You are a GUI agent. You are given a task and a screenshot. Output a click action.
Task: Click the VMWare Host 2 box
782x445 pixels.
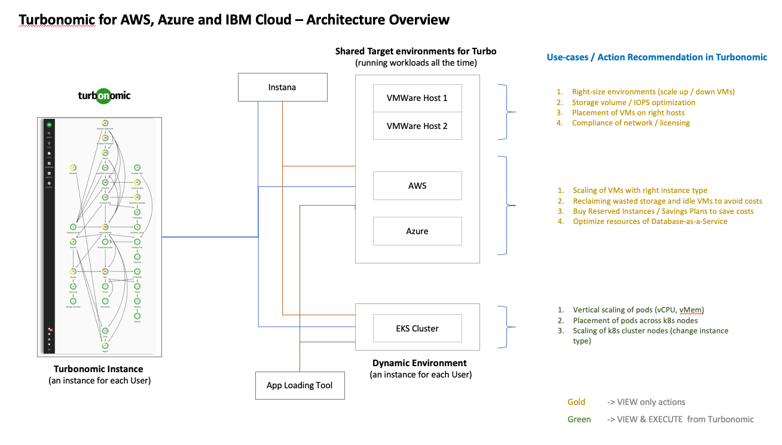417,125
